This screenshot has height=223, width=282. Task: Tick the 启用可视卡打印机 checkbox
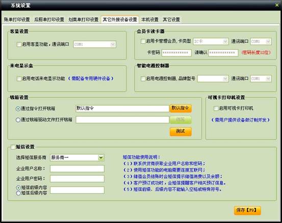(x=216, y=108)
